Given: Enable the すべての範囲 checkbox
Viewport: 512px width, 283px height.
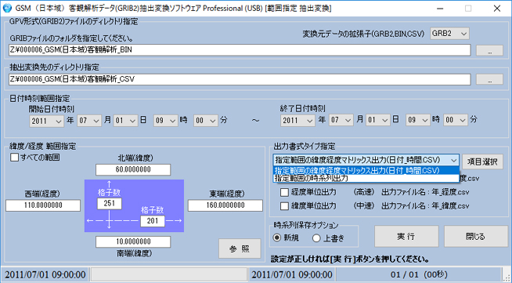Looking at the screenshot, I should click(x=14, y=158).
